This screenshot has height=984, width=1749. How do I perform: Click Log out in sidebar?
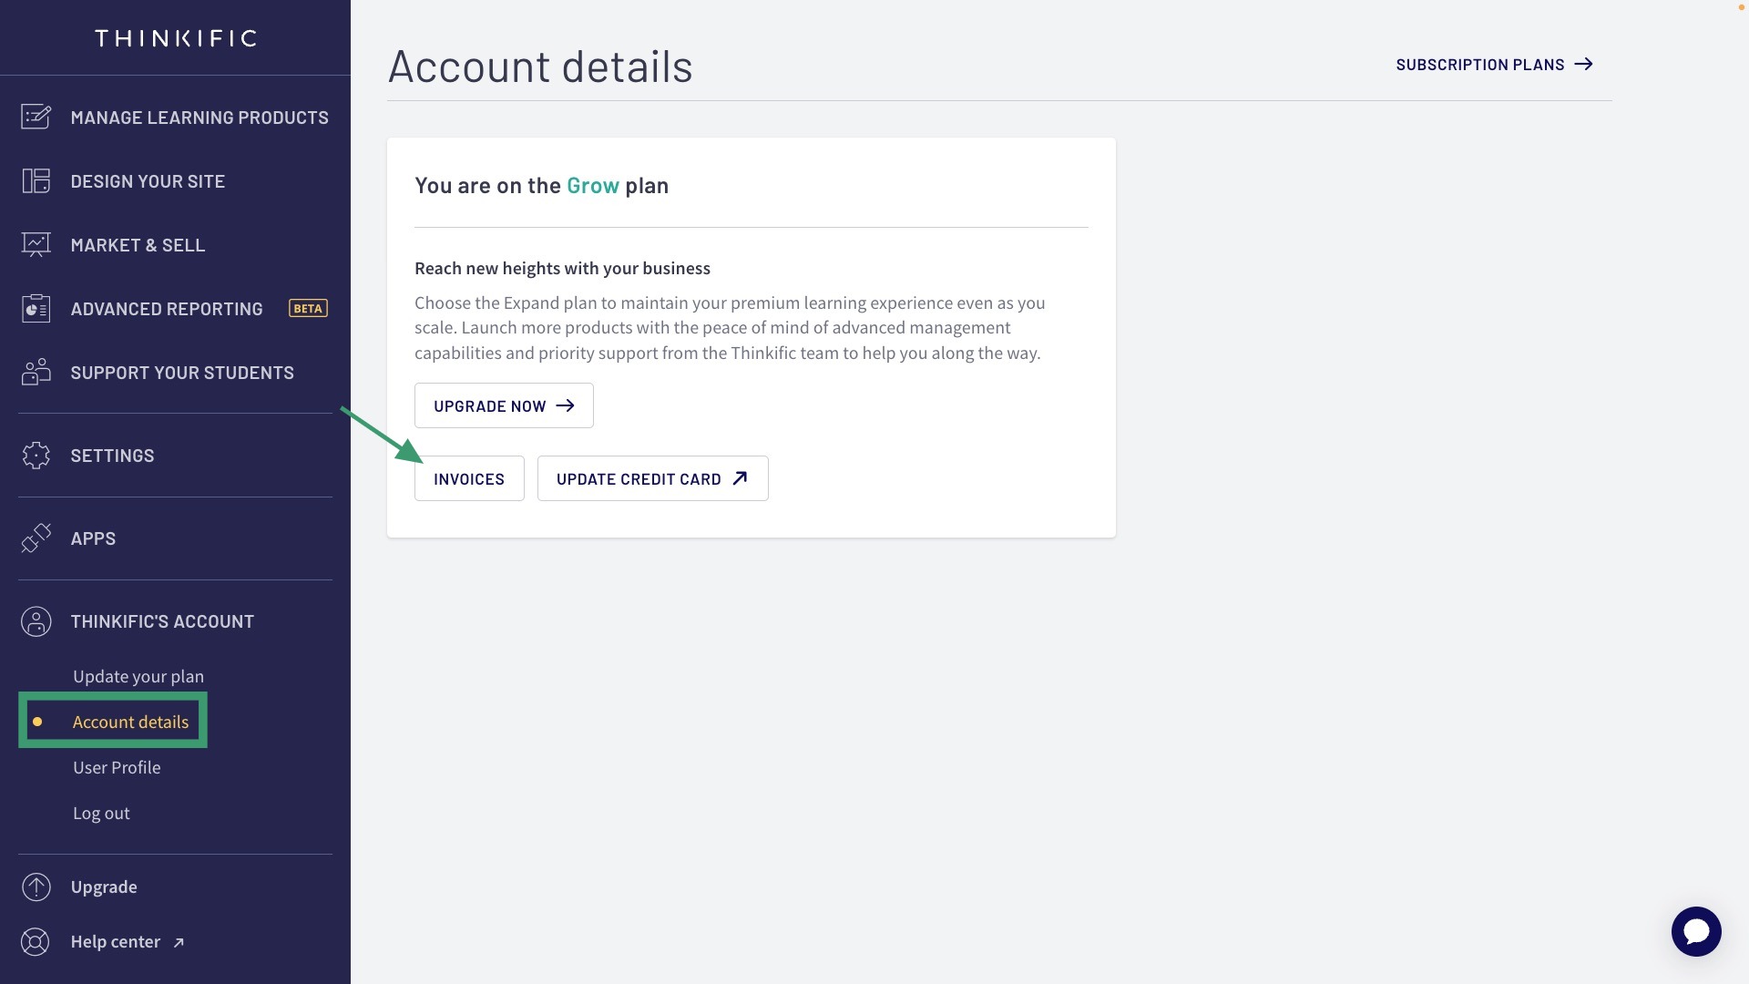(x=101, y=813)
